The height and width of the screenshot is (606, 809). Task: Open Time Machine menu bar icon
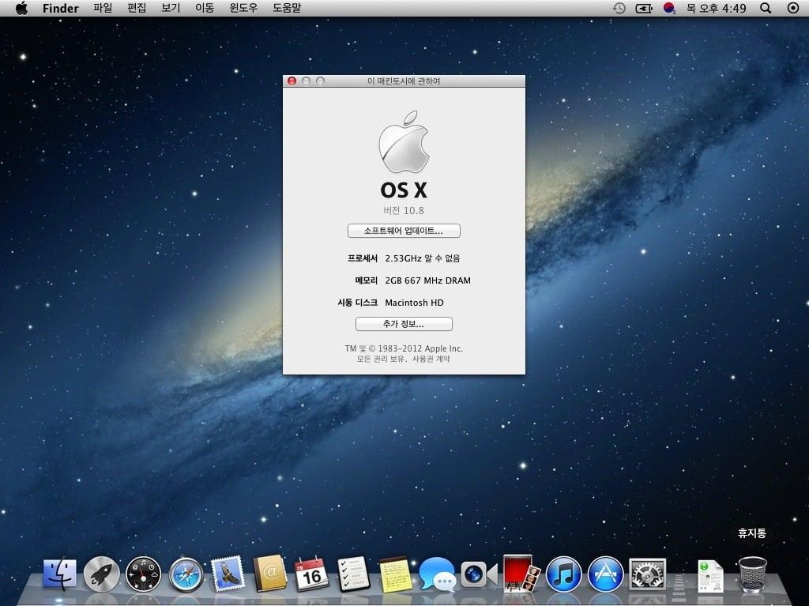(619, 8)
